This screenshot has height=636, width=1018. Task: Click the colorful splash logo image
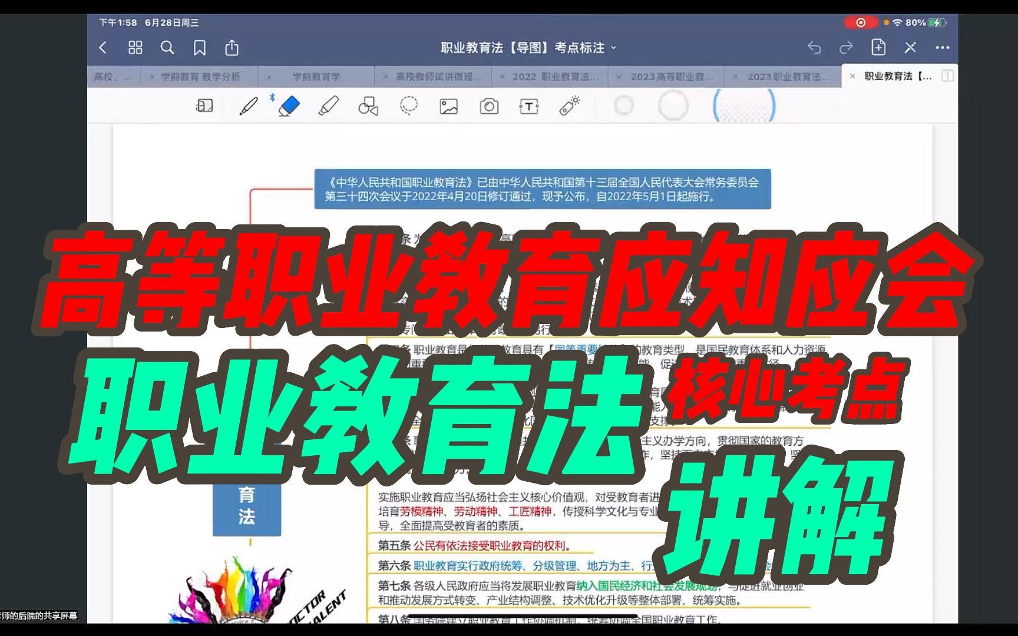pos(234,591)
